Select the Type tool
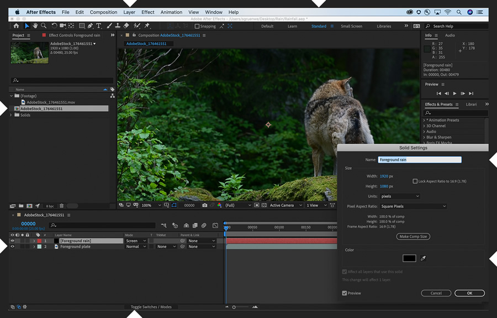 click(99, 26)
